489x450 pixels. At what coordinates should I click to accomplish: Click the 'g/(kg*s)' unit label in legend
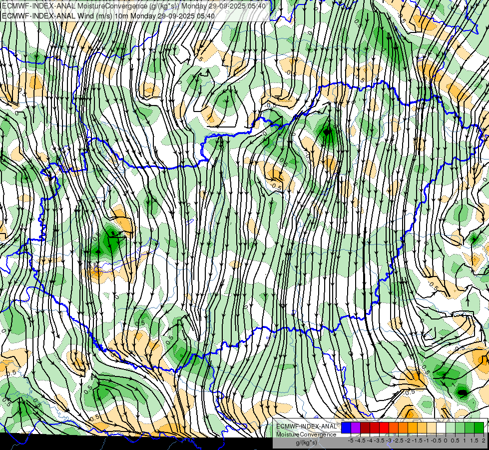(306, 442)
